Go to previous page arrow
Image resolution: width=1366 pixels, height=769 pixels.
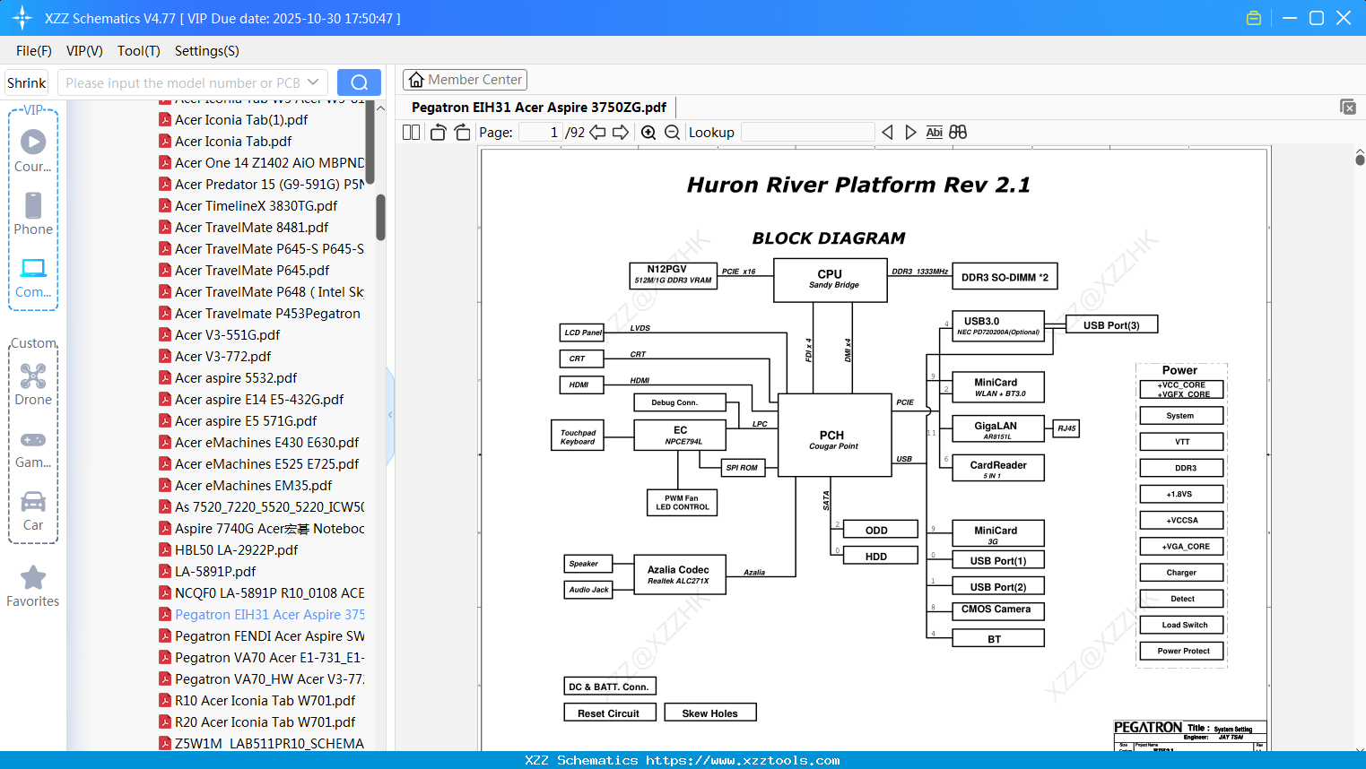click(597, 133)
